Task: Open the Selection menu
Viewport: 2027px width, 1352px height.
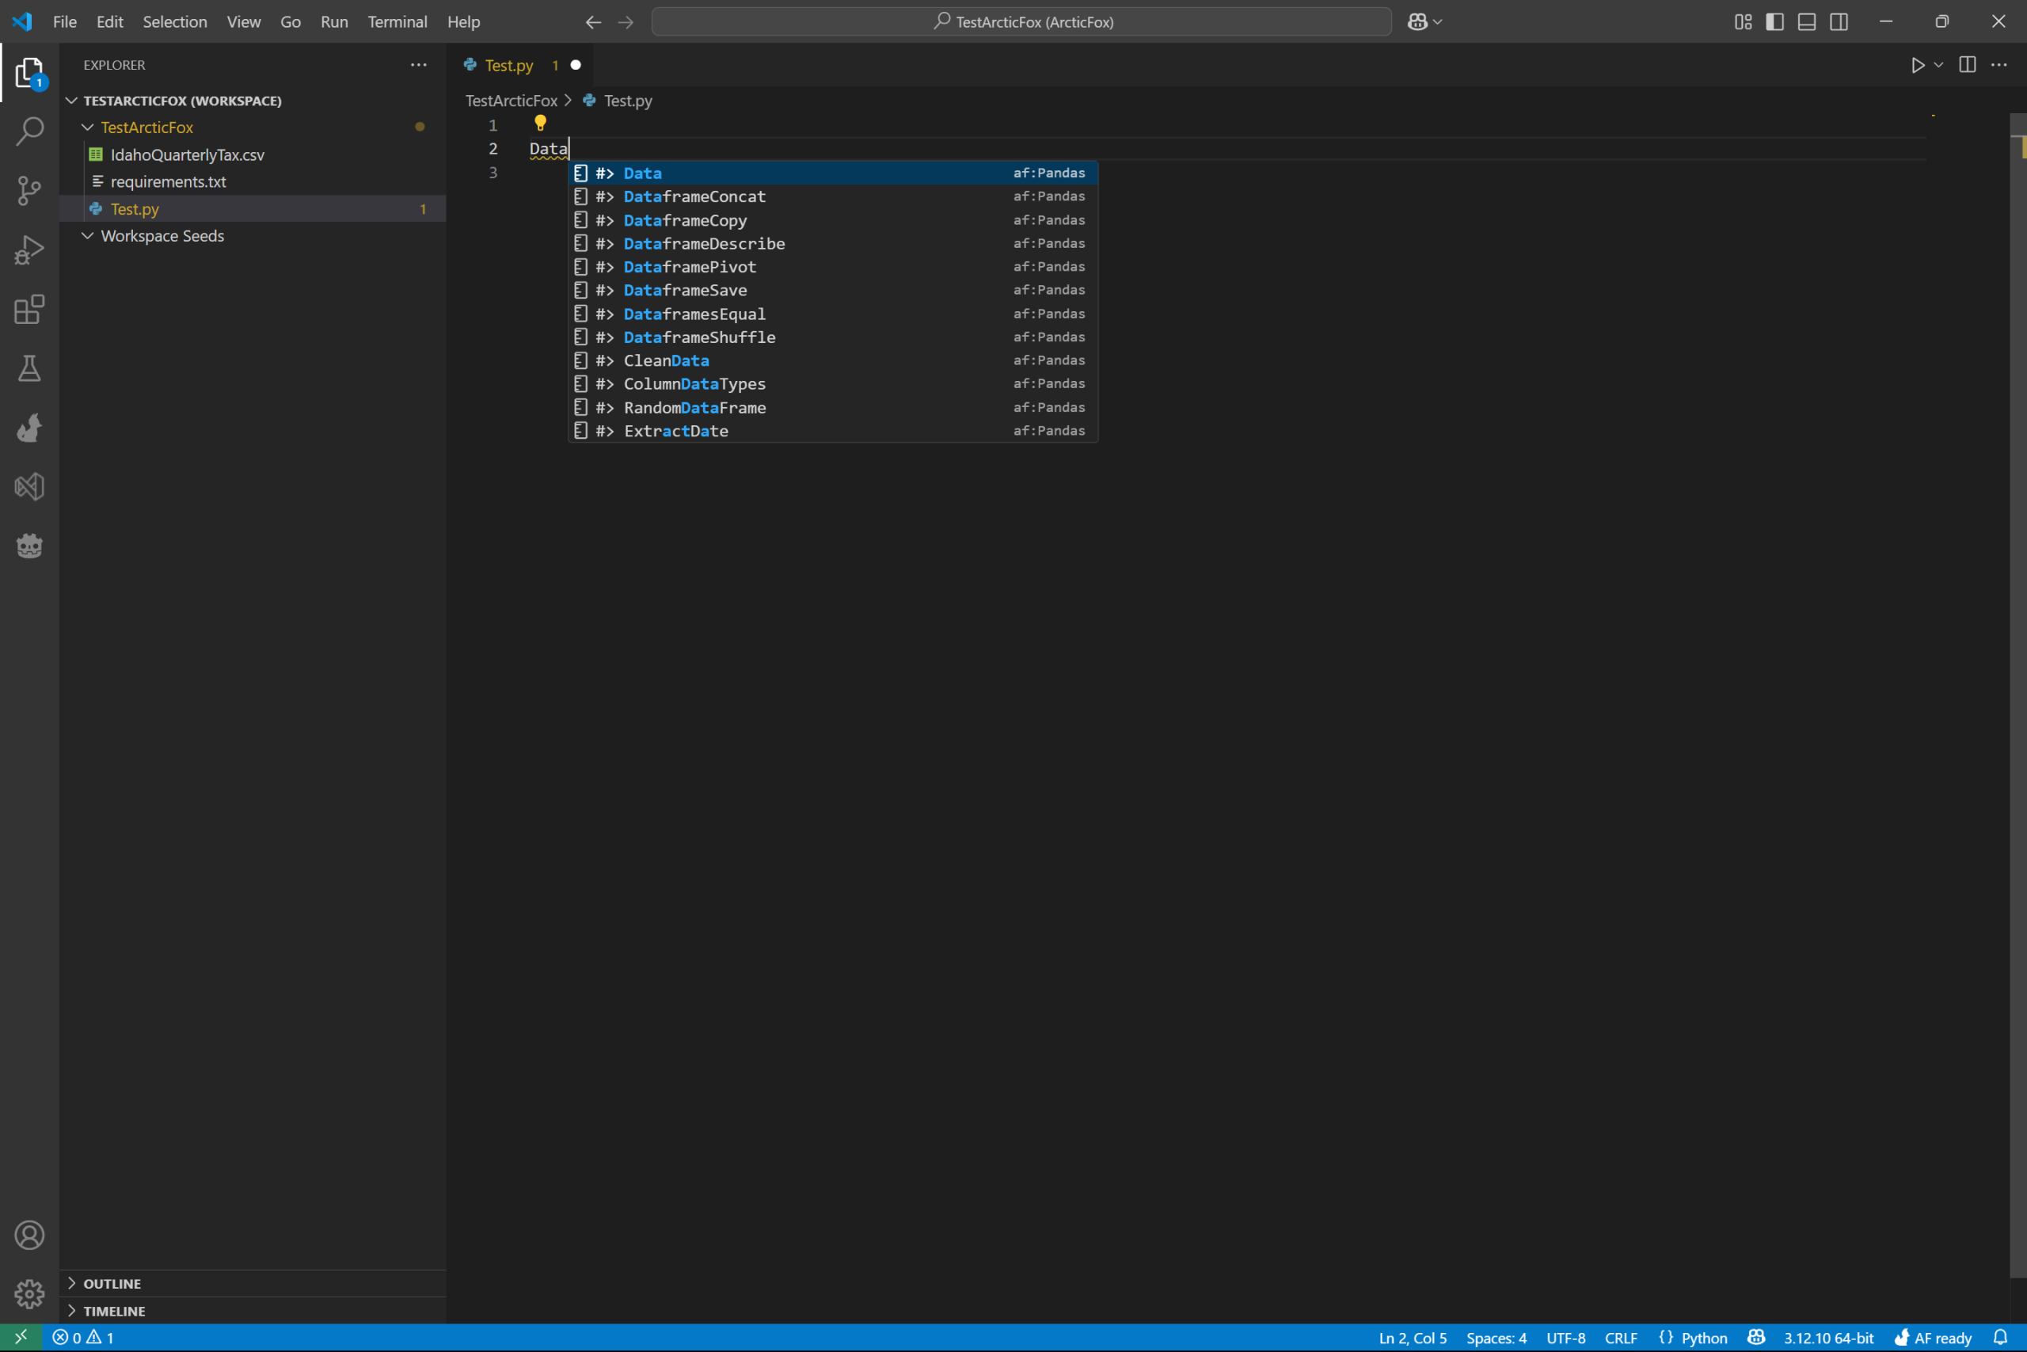Action: (x=175, y=22)
